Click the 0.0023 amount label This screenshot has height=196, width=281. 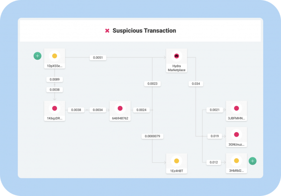coord(152,84)
